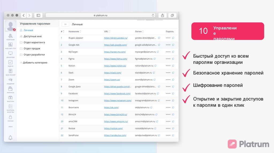Open the Компания sidebar icon
The image size is (274, 153).
pos(10,36)
